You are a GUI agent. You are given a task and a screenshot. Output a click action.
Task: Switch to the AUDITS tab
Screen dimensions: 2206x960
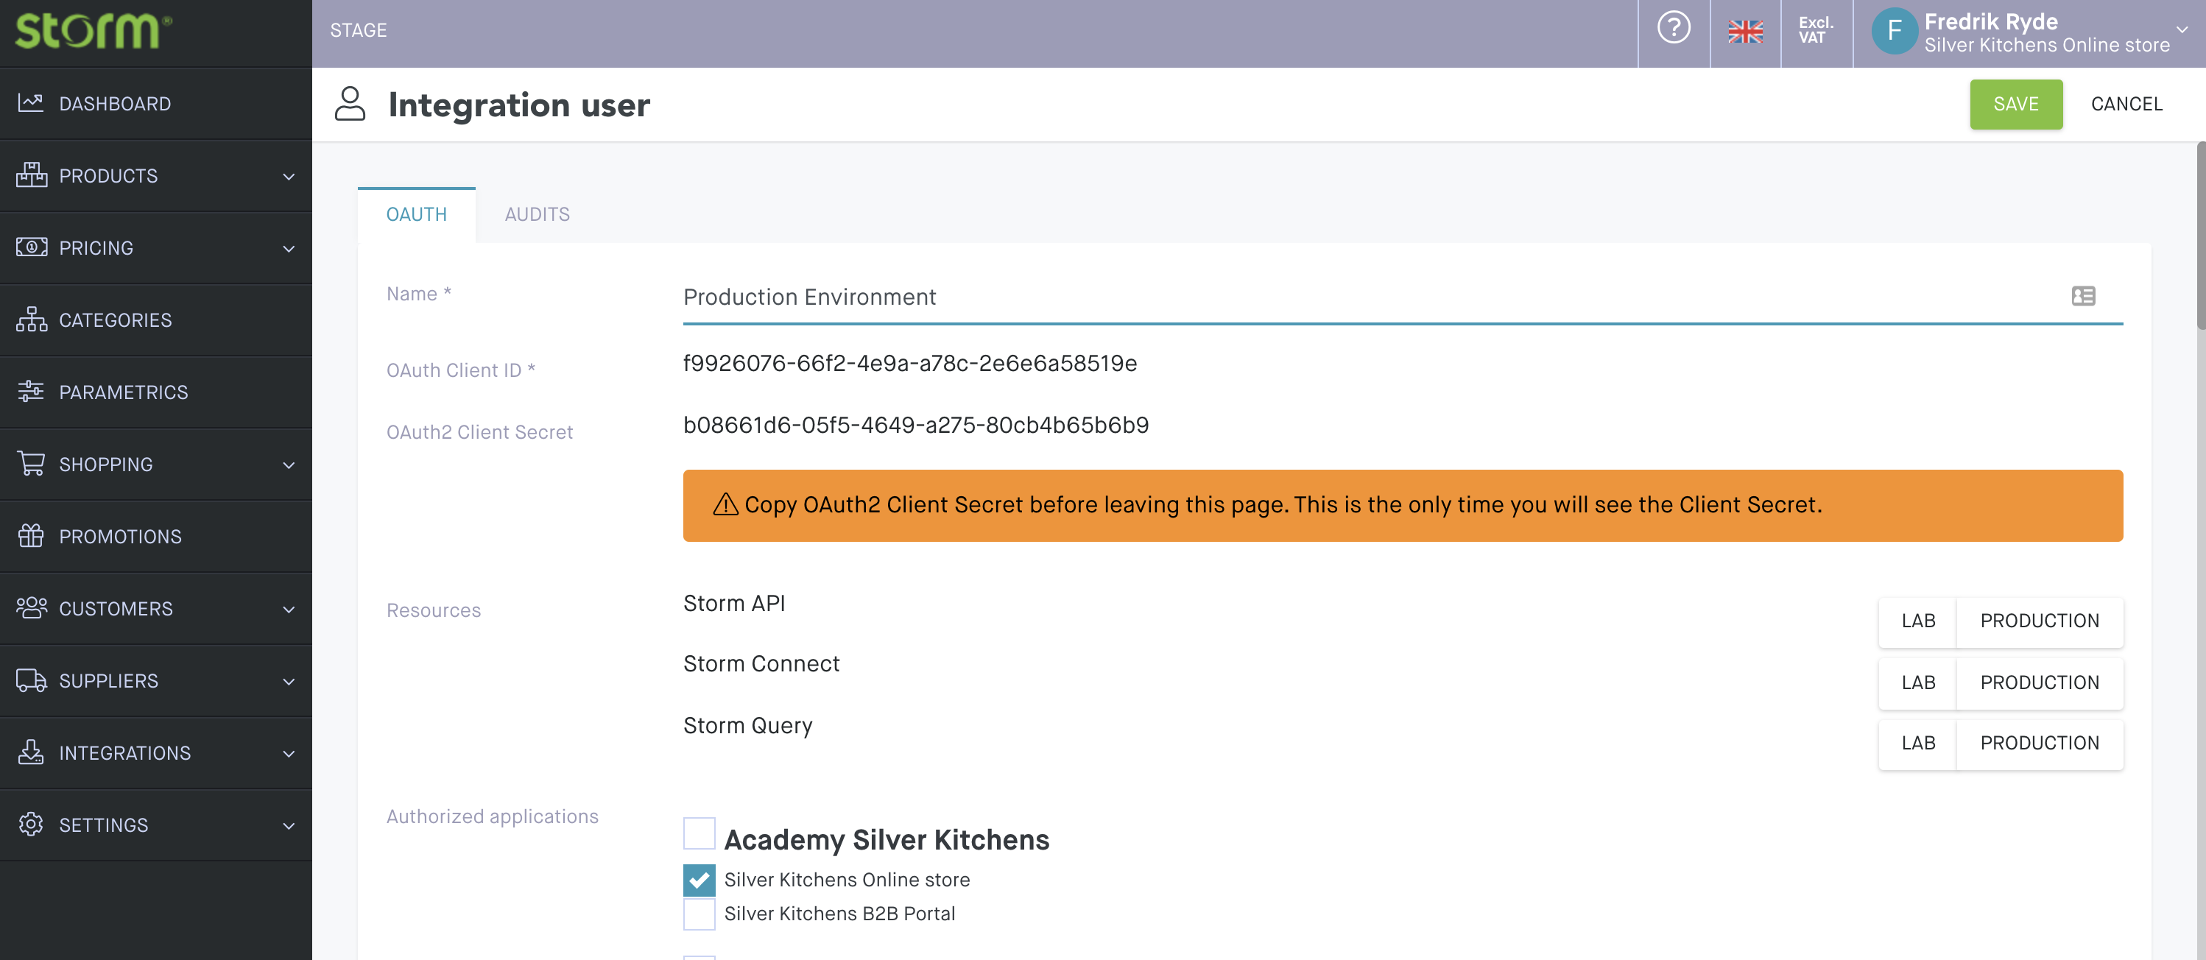coord(538,214)
